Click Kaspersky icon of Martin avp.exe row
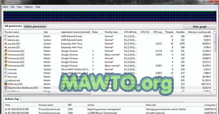The height and width of the screenshot is (114, 219). click(x=6, y=47)
